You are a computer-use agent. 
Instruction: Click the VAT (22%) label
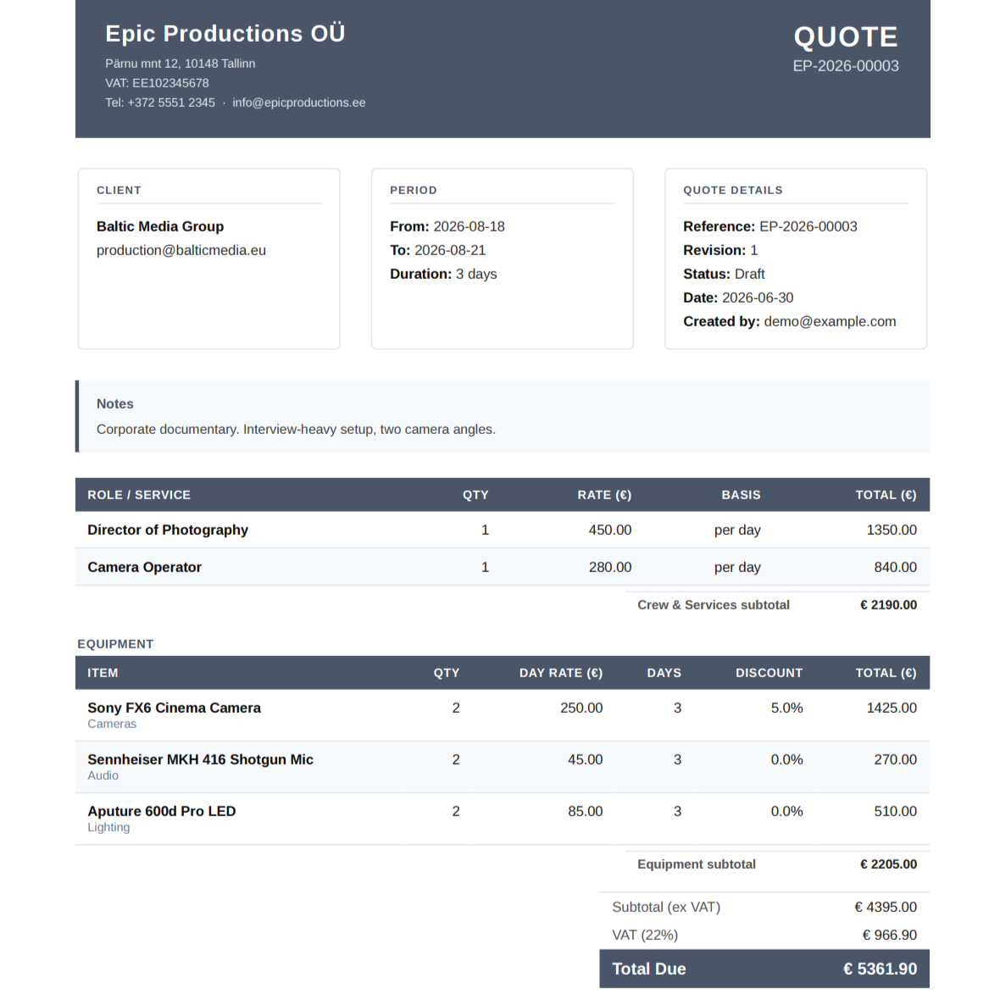tap(645, 935)
